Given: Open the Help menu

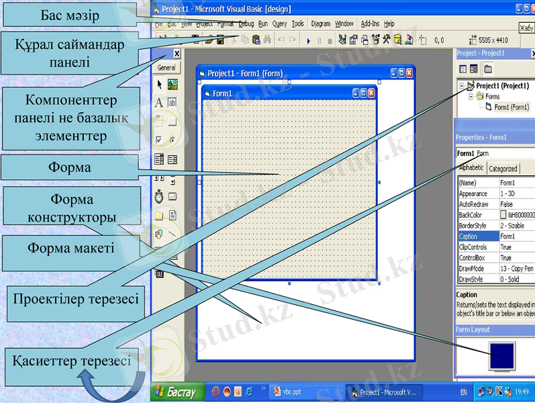Looking at the screenshot, I should 389,24.
